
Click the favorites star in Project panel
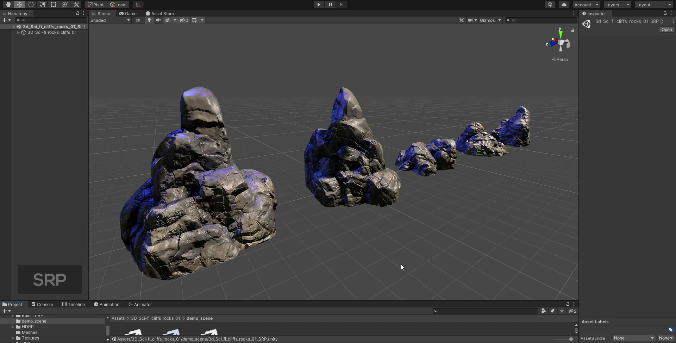coord(562,311)
